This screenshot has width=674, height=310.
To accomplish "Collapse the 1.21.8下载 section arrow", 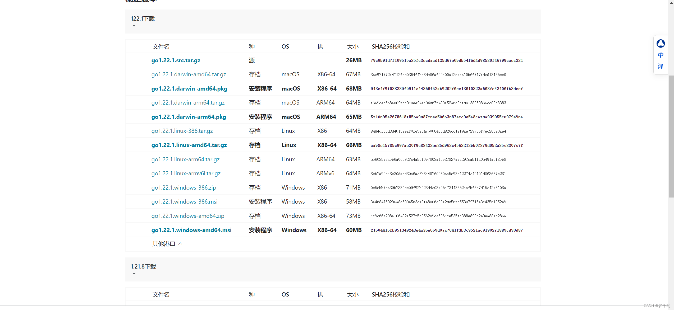I will point(134,274).
